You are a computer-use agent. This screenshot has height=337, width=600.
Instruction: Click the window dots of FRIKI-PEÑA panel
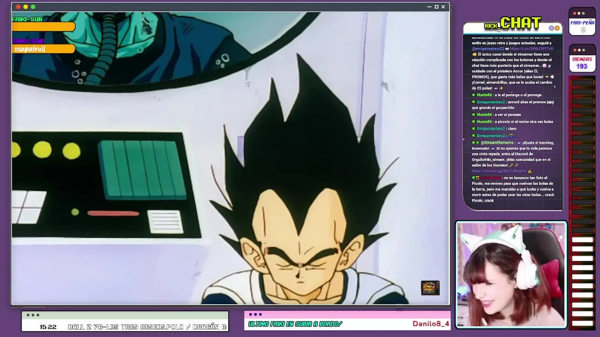(x=579, y=13)
